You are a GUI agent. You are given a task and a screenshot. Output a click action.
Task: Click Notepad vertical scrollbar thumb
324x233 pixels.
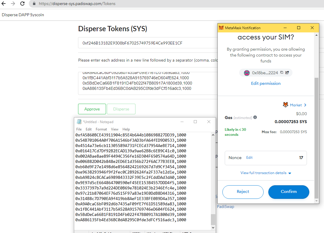(x=213, y=219)
